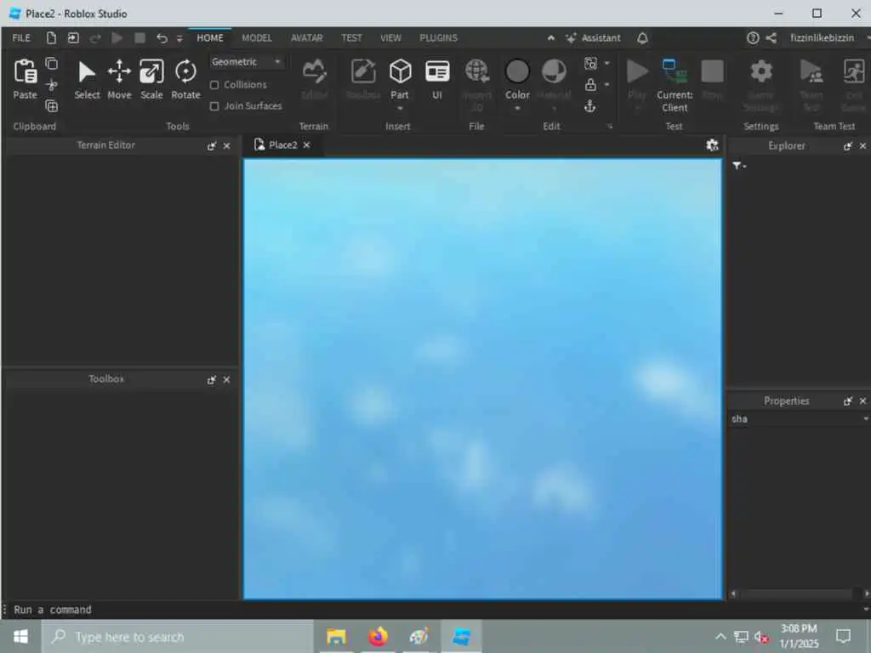The height and width of the screenshot is (653, 871).
Task: Activate the Select tool
Action: coord(88,79)
